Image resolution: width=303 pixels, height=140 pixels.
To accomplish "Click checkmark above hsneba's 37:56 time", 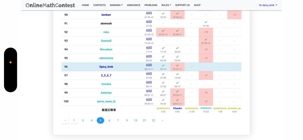I will (x=163, y=82).
